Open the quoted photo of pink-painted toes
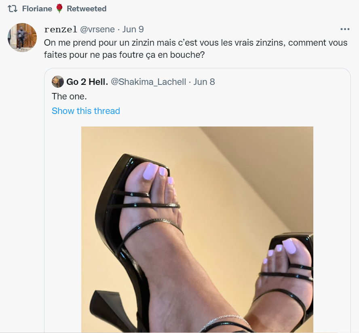The height and width of the screenshot is (333, 359). click(197, 230)
